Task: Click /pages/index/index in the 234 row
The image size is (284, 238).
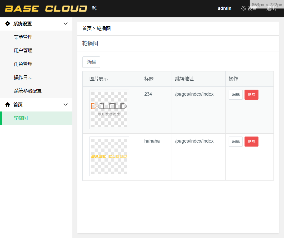Action: click(194, 94)
